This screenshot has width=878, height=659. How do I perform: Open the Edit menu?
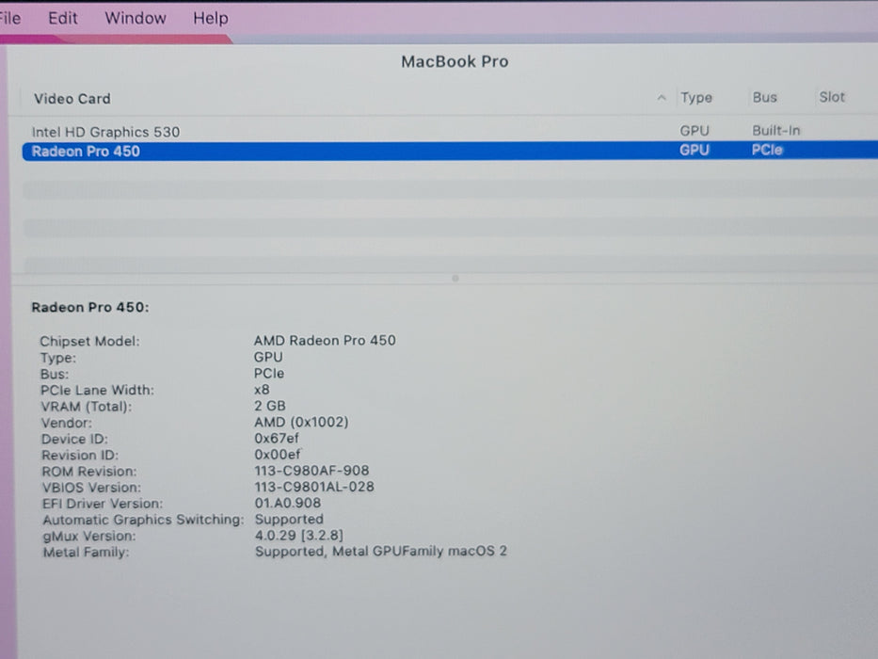[x=63, y=18]
